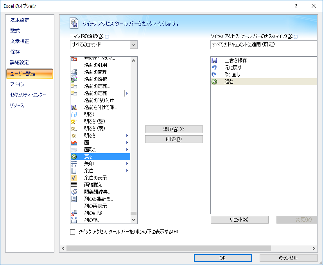Open the Excel options help question mark
The image size is (323, 265).
click(296, 6)
